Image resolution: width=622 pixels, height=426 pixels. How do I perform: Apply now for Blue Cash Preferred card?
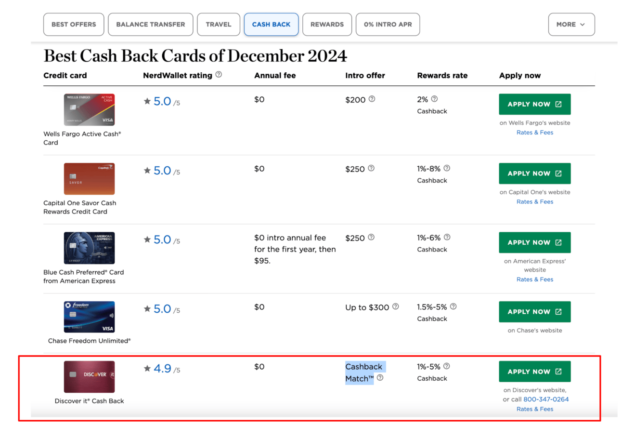pyautogui.click(x=535, y=242)
